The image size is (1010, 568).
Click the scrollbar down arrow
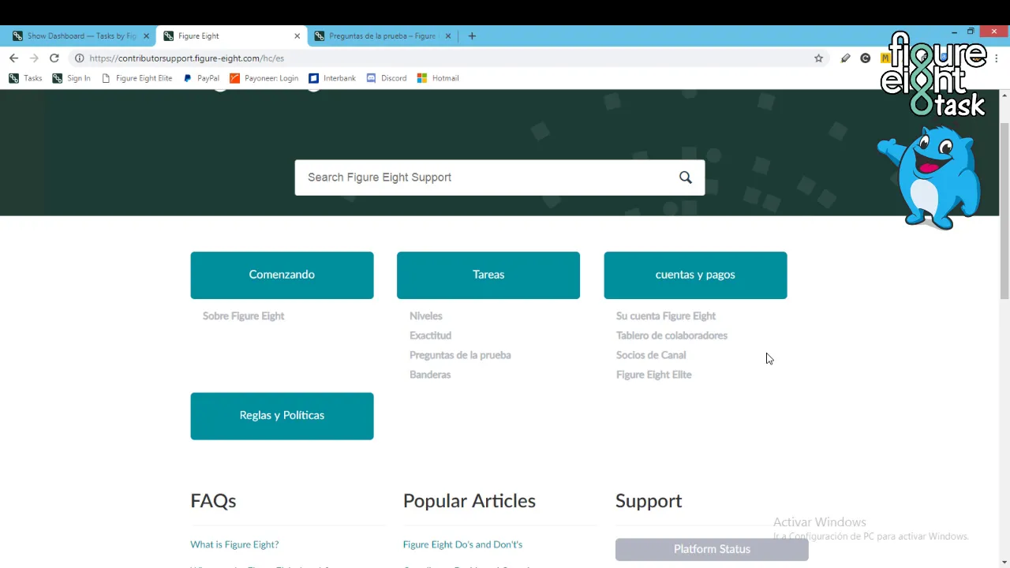pos(1004,562)
